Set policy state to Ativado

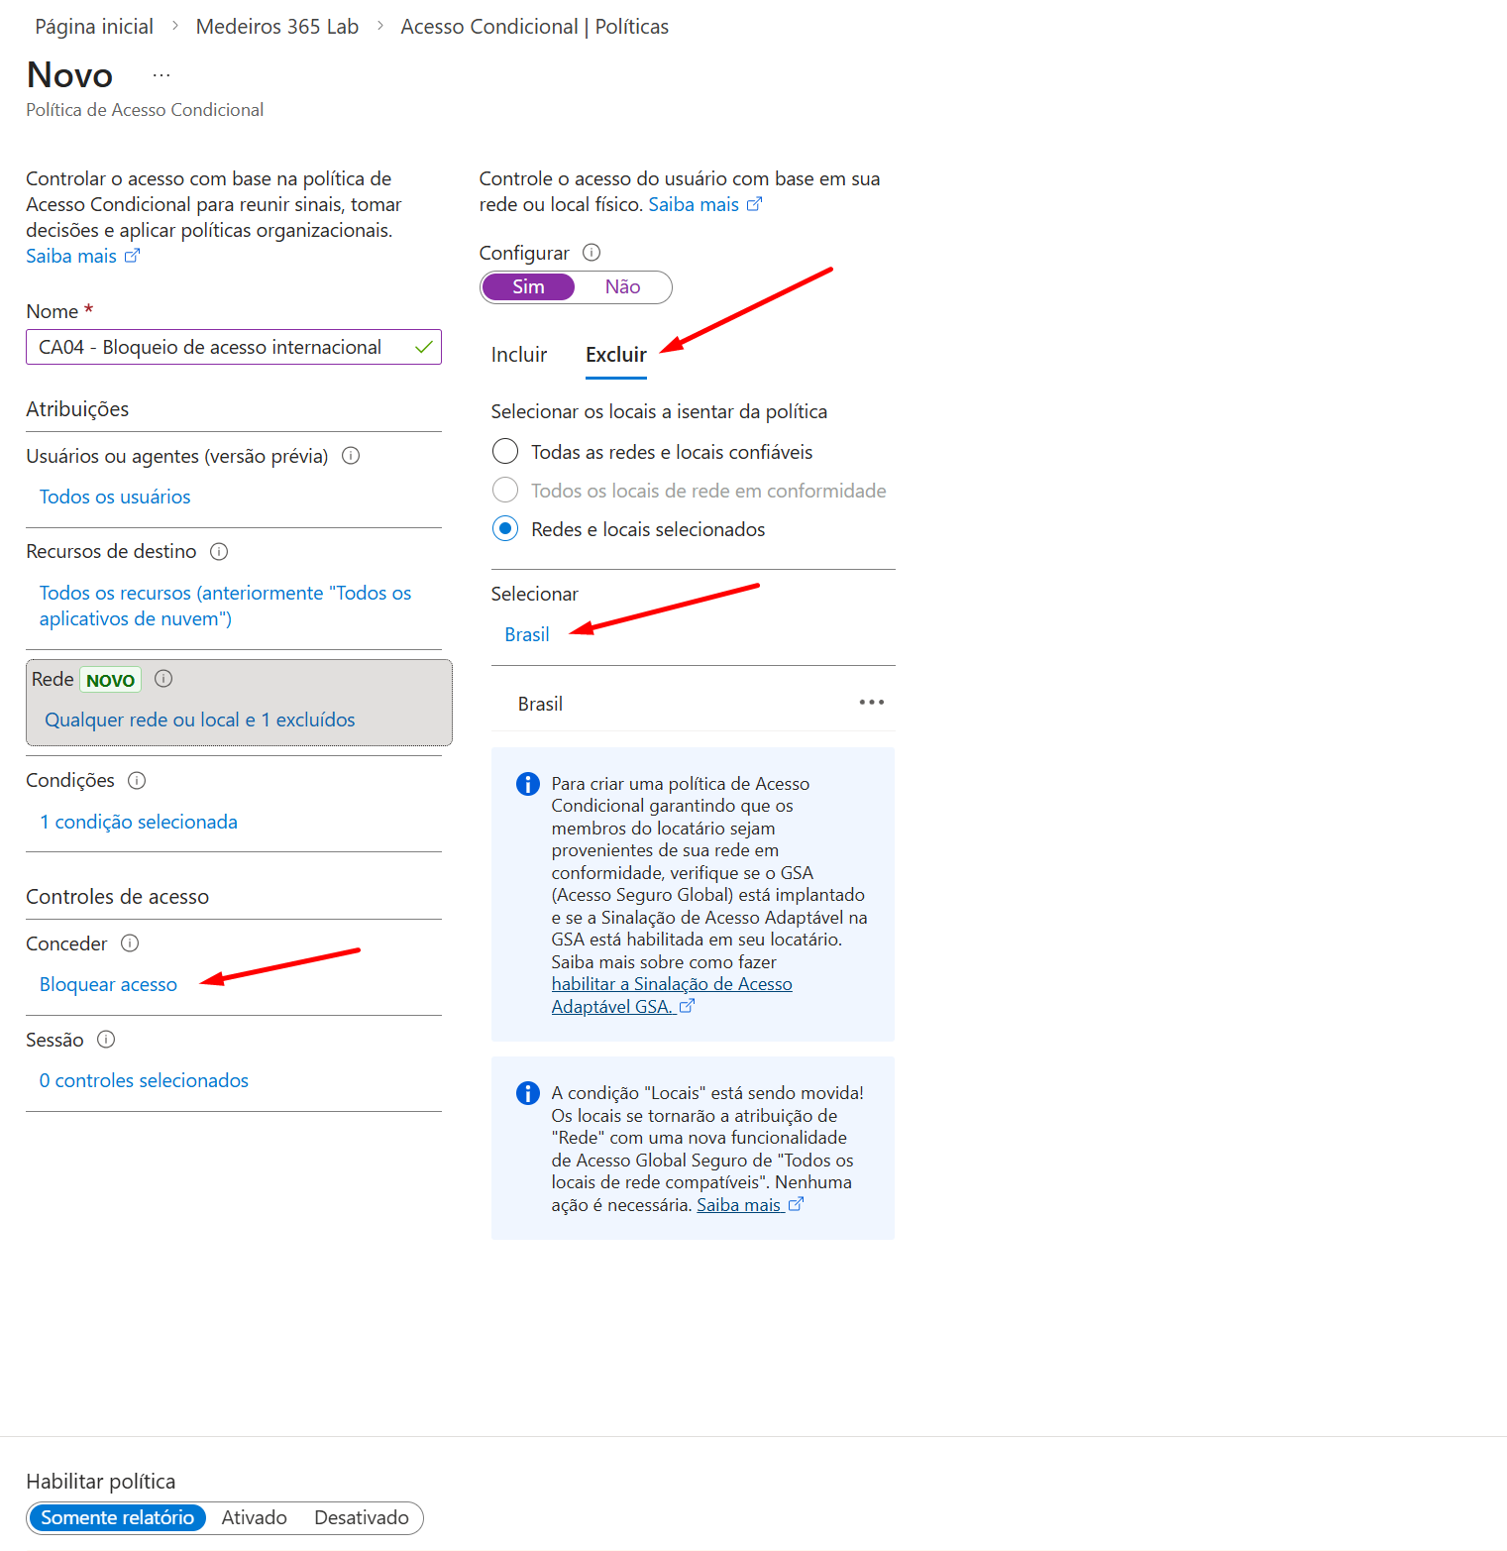coord(254,1518)
